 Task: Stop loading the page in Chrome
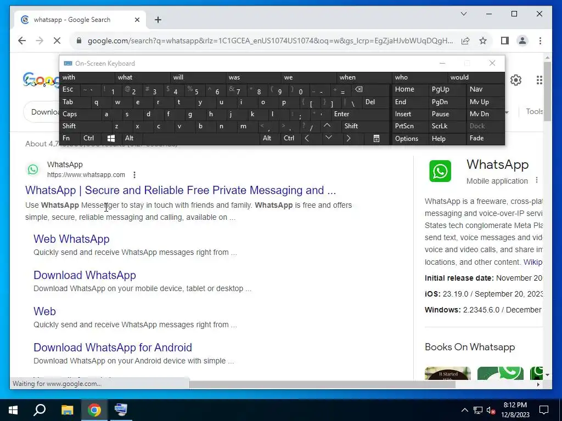tap(57, 41)
